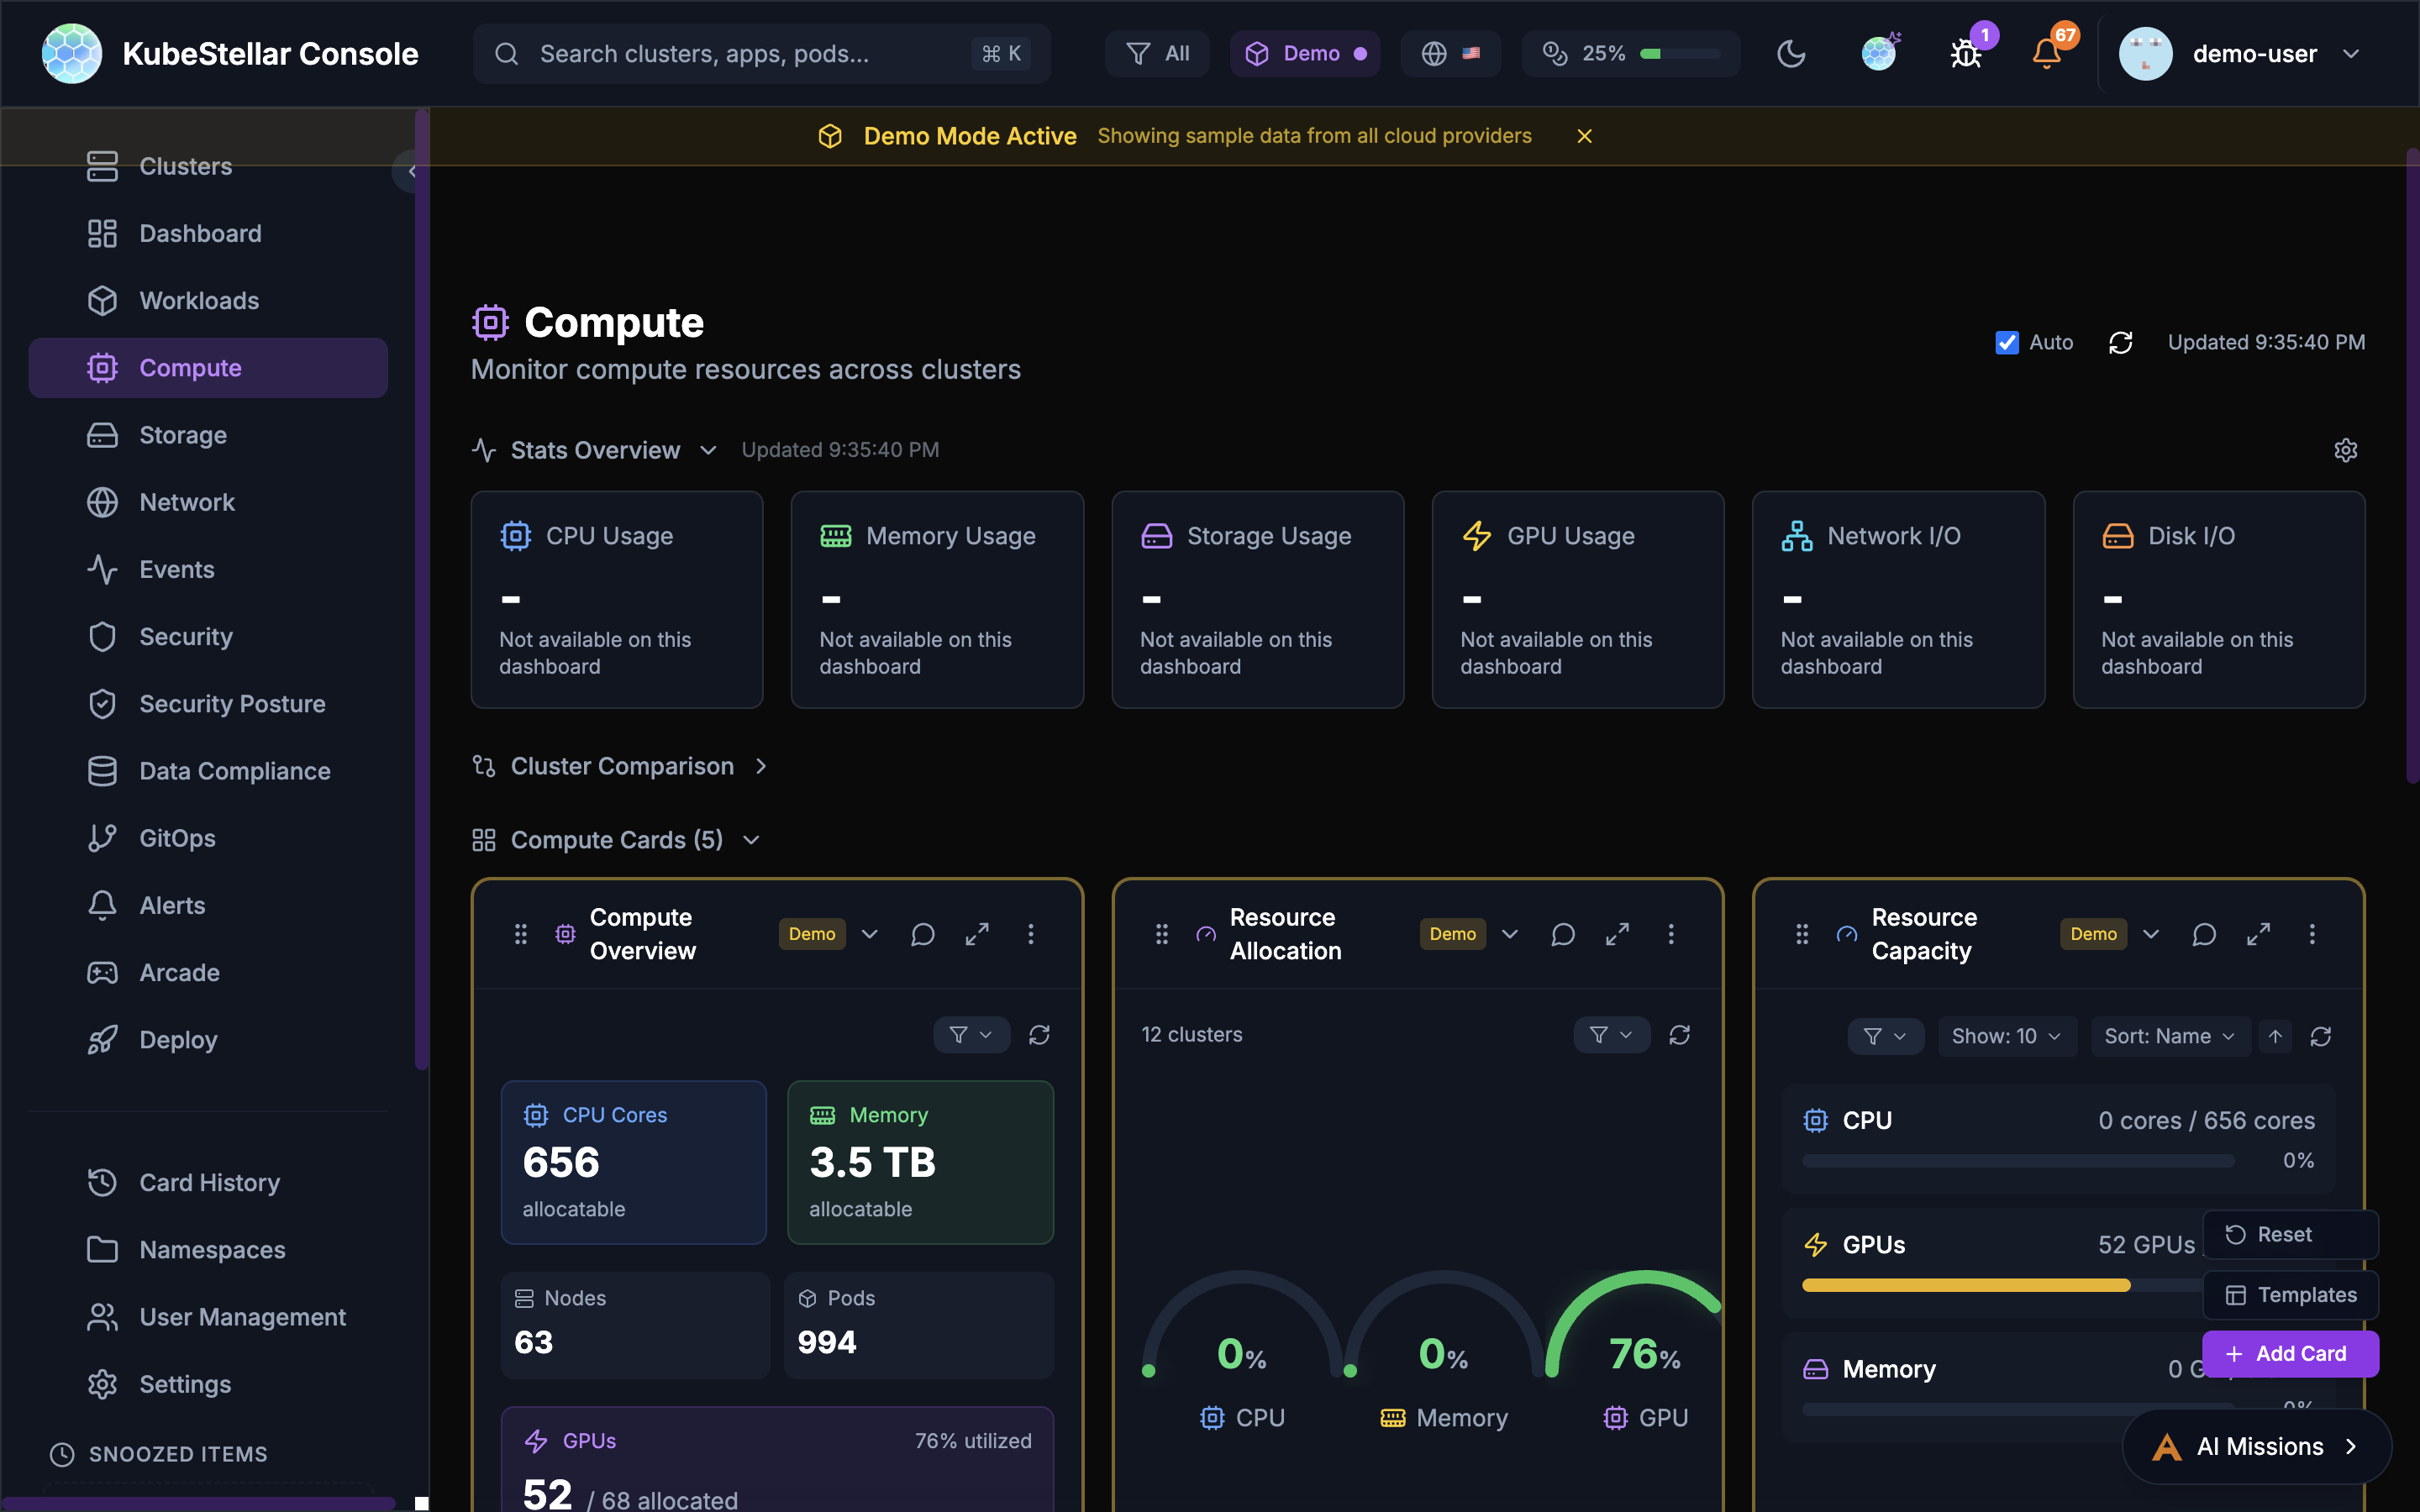Image resolution: width=2420 pixels, height=1512 pixels.
Task: Expand Compute Overview card to fullscreen
Action: point(977,934)
